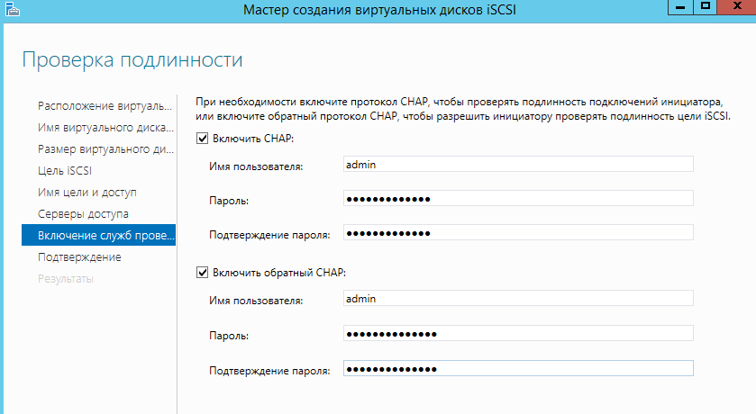
Task: Jump to the 'Подтверждение' step
Action: pos(79,257)
